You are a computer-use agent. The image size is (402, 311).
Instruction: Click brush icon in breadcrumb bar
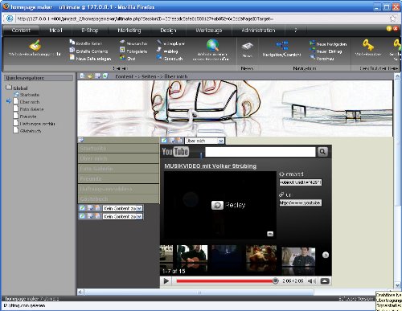(90, 76)
